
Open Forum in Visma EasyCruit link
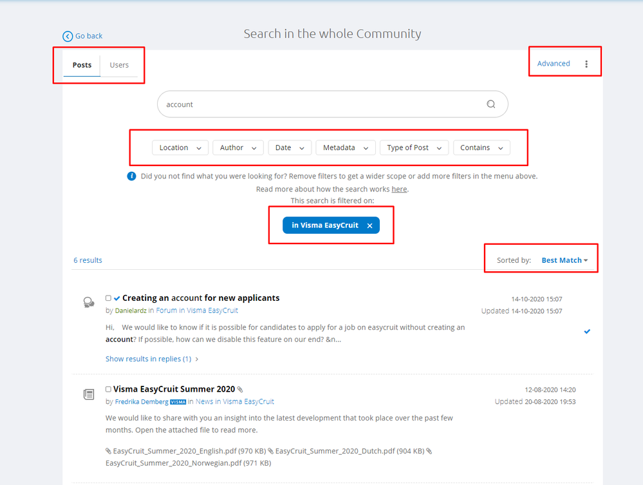pyautogui.click(x=197, y=310)
